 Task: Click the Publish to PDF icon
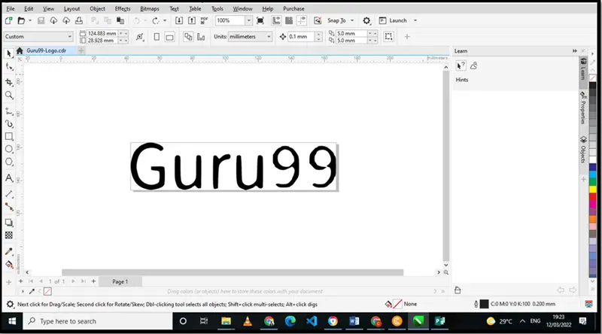coord(204,21)
